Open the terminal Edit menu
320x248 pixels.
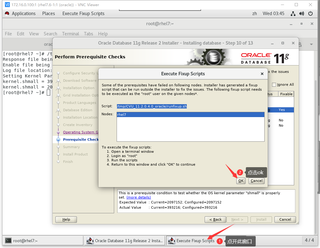pos(21,33)
